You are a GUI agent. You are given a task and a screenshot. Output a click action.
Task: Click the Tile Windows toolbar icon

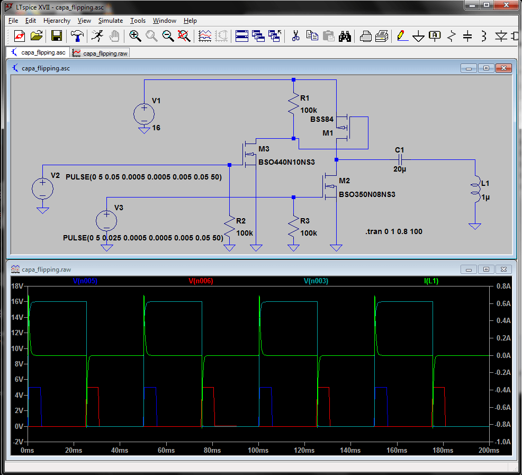point(242,36)
